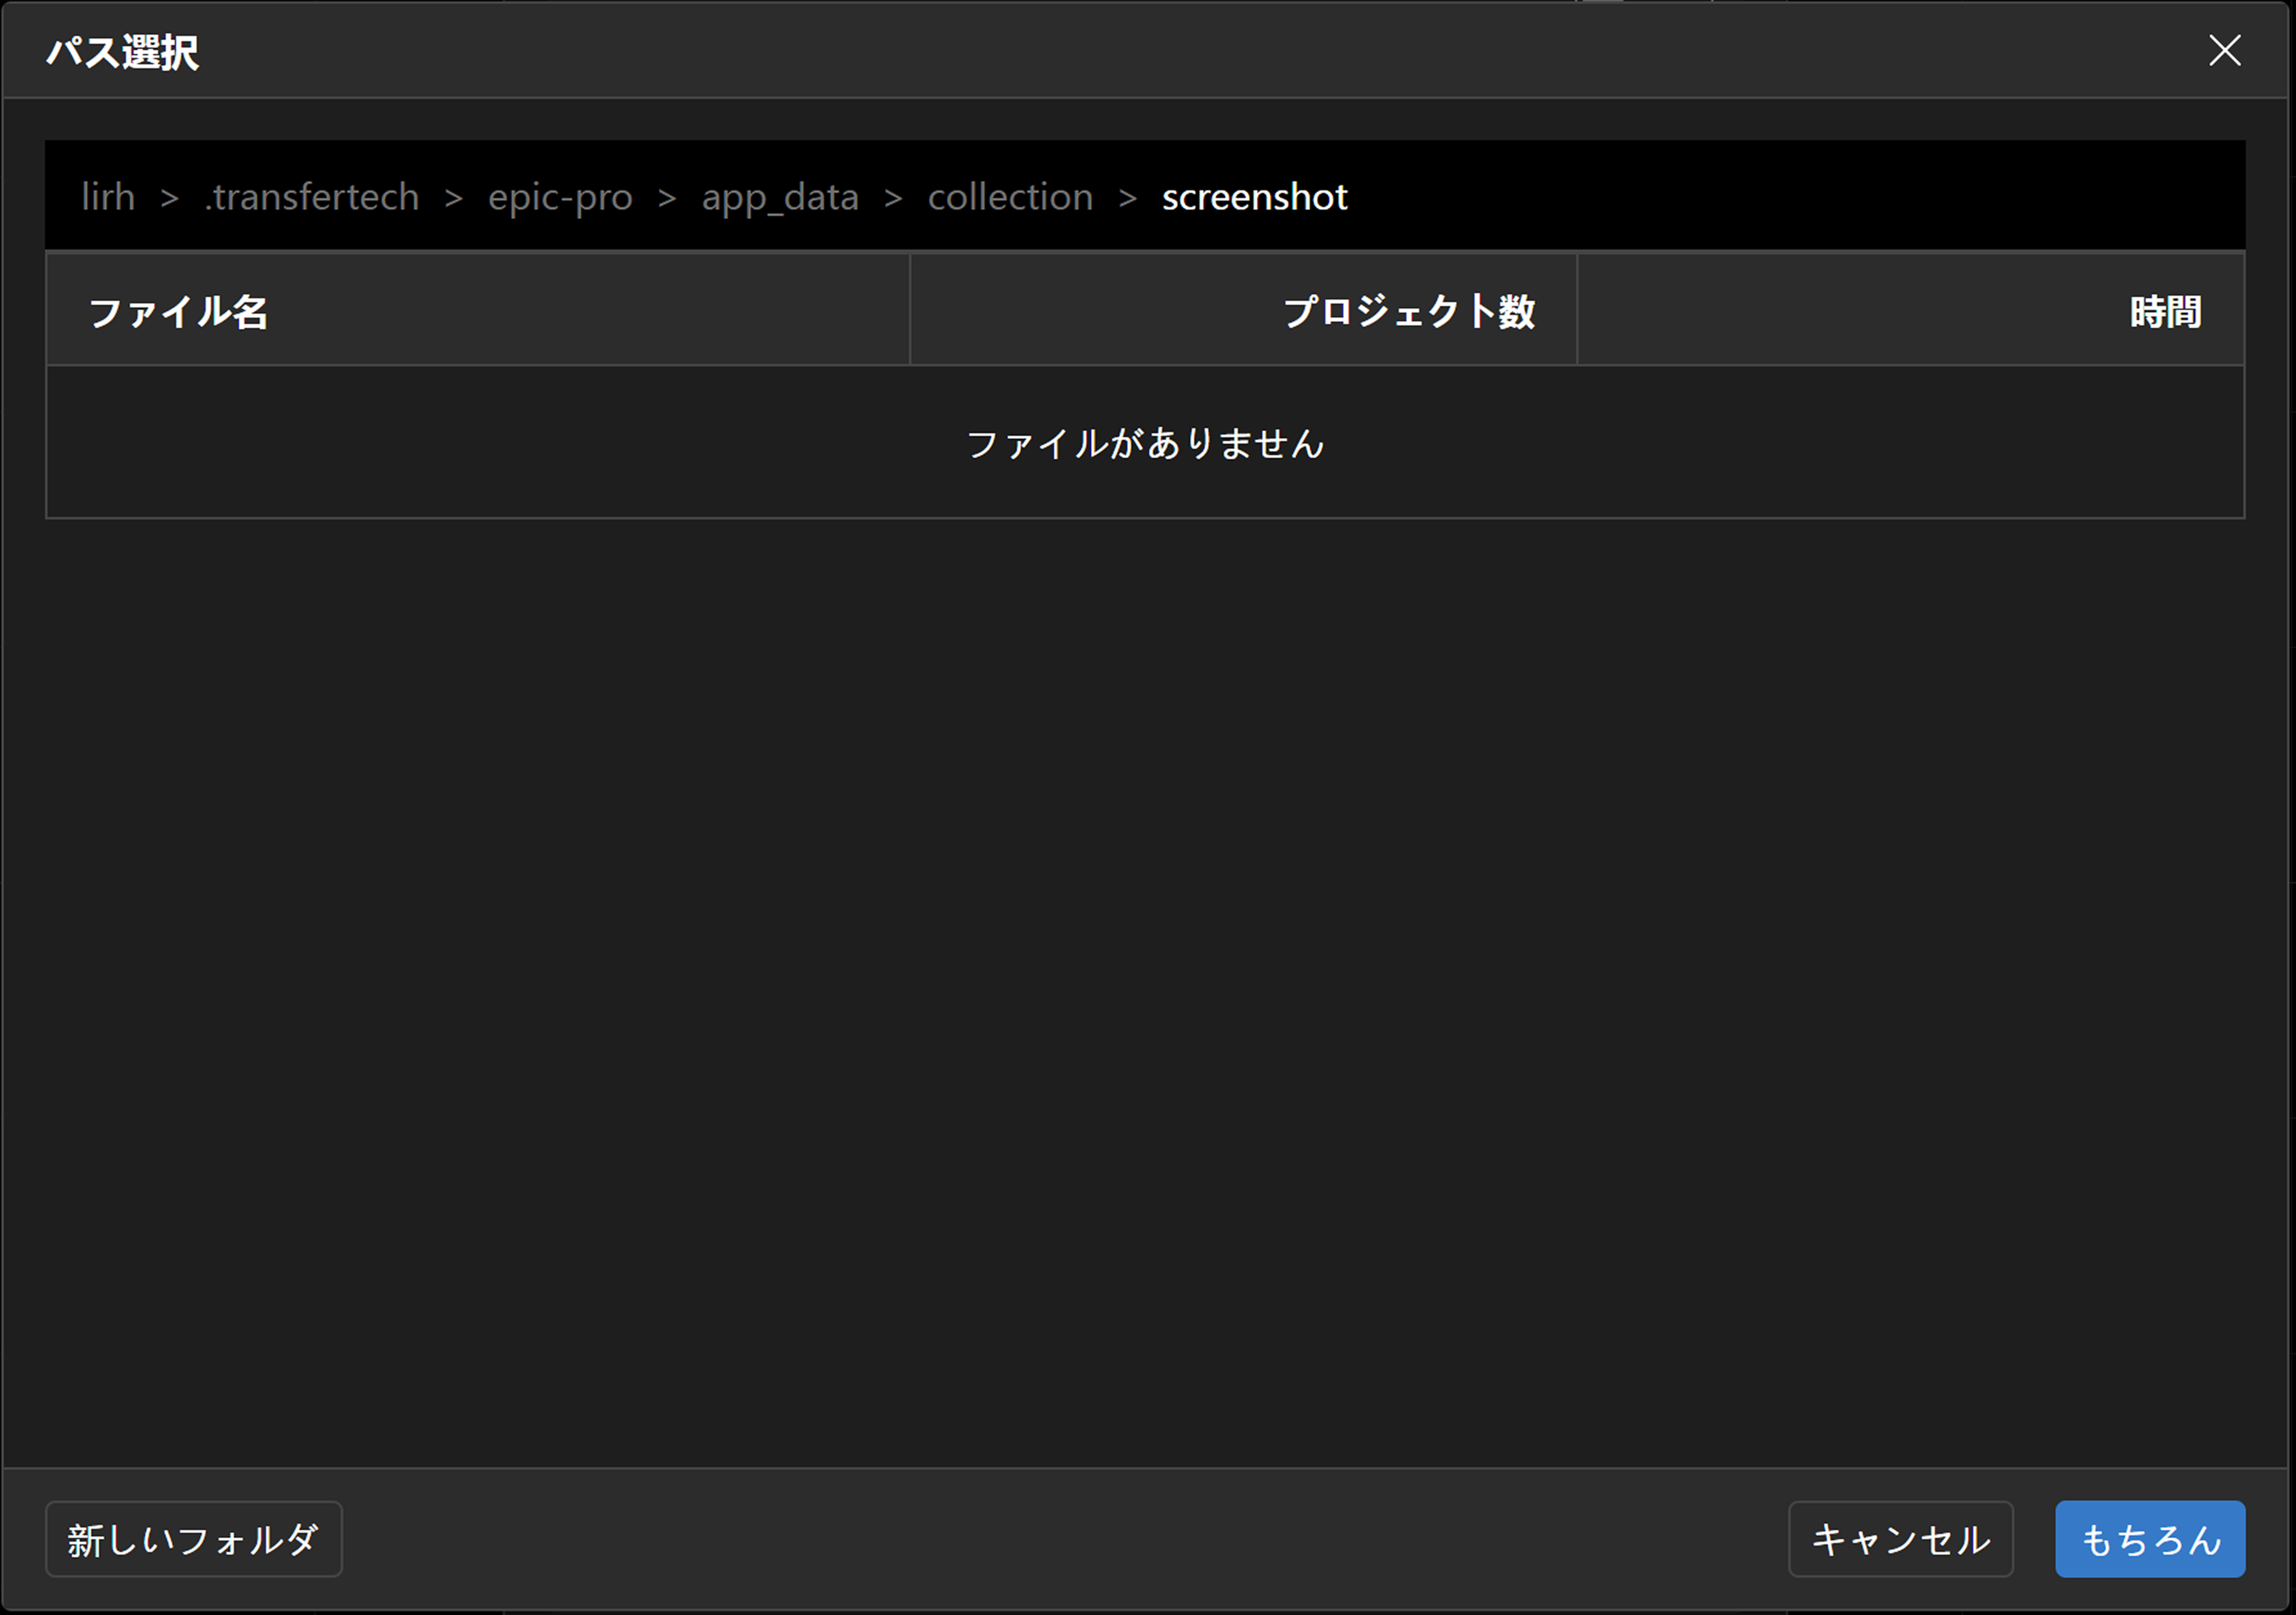Click the current screenshot breadcrumb
Screen dimensions: 2296x1615
point(1254,197)
